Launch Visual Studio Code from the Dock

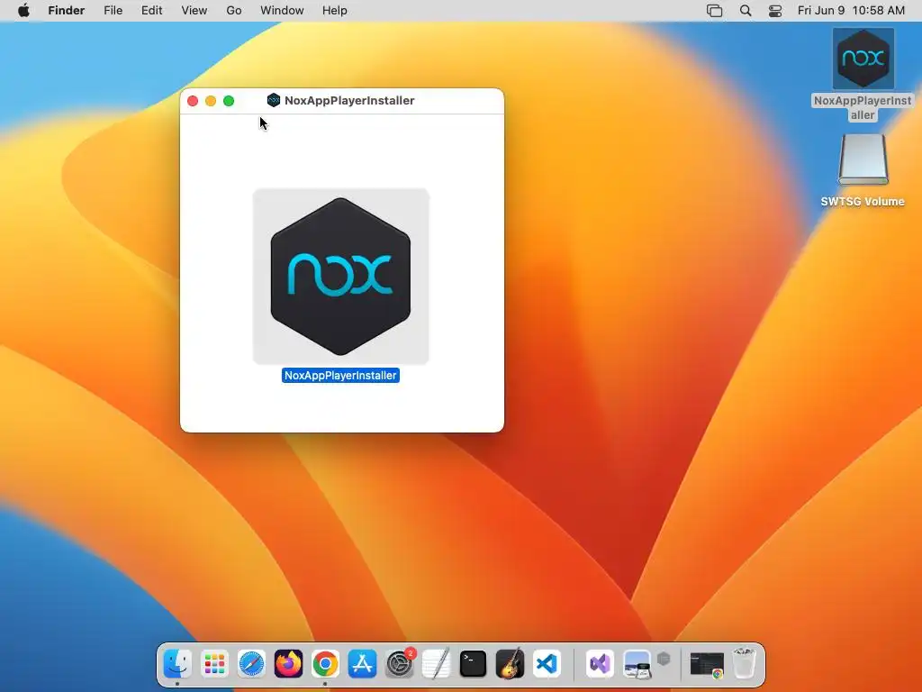[547, 664]
